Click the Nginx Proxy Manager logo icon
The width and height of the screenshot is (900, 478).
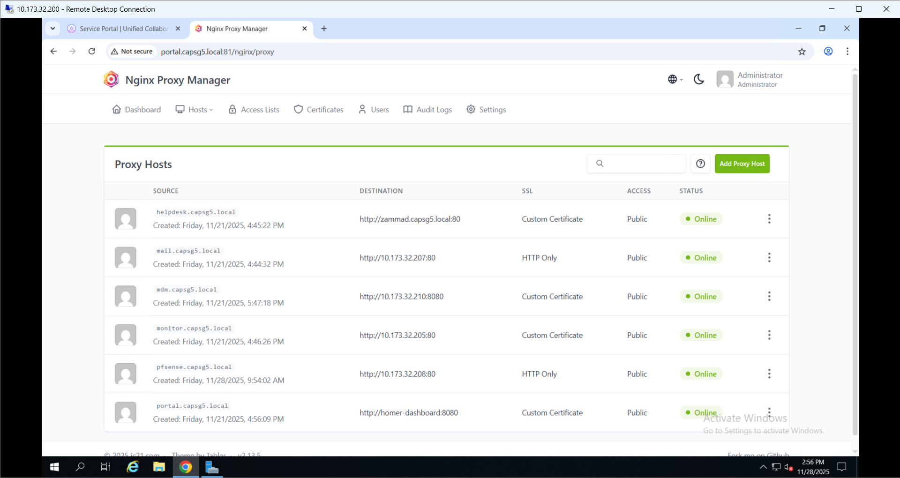coord(111,80)
